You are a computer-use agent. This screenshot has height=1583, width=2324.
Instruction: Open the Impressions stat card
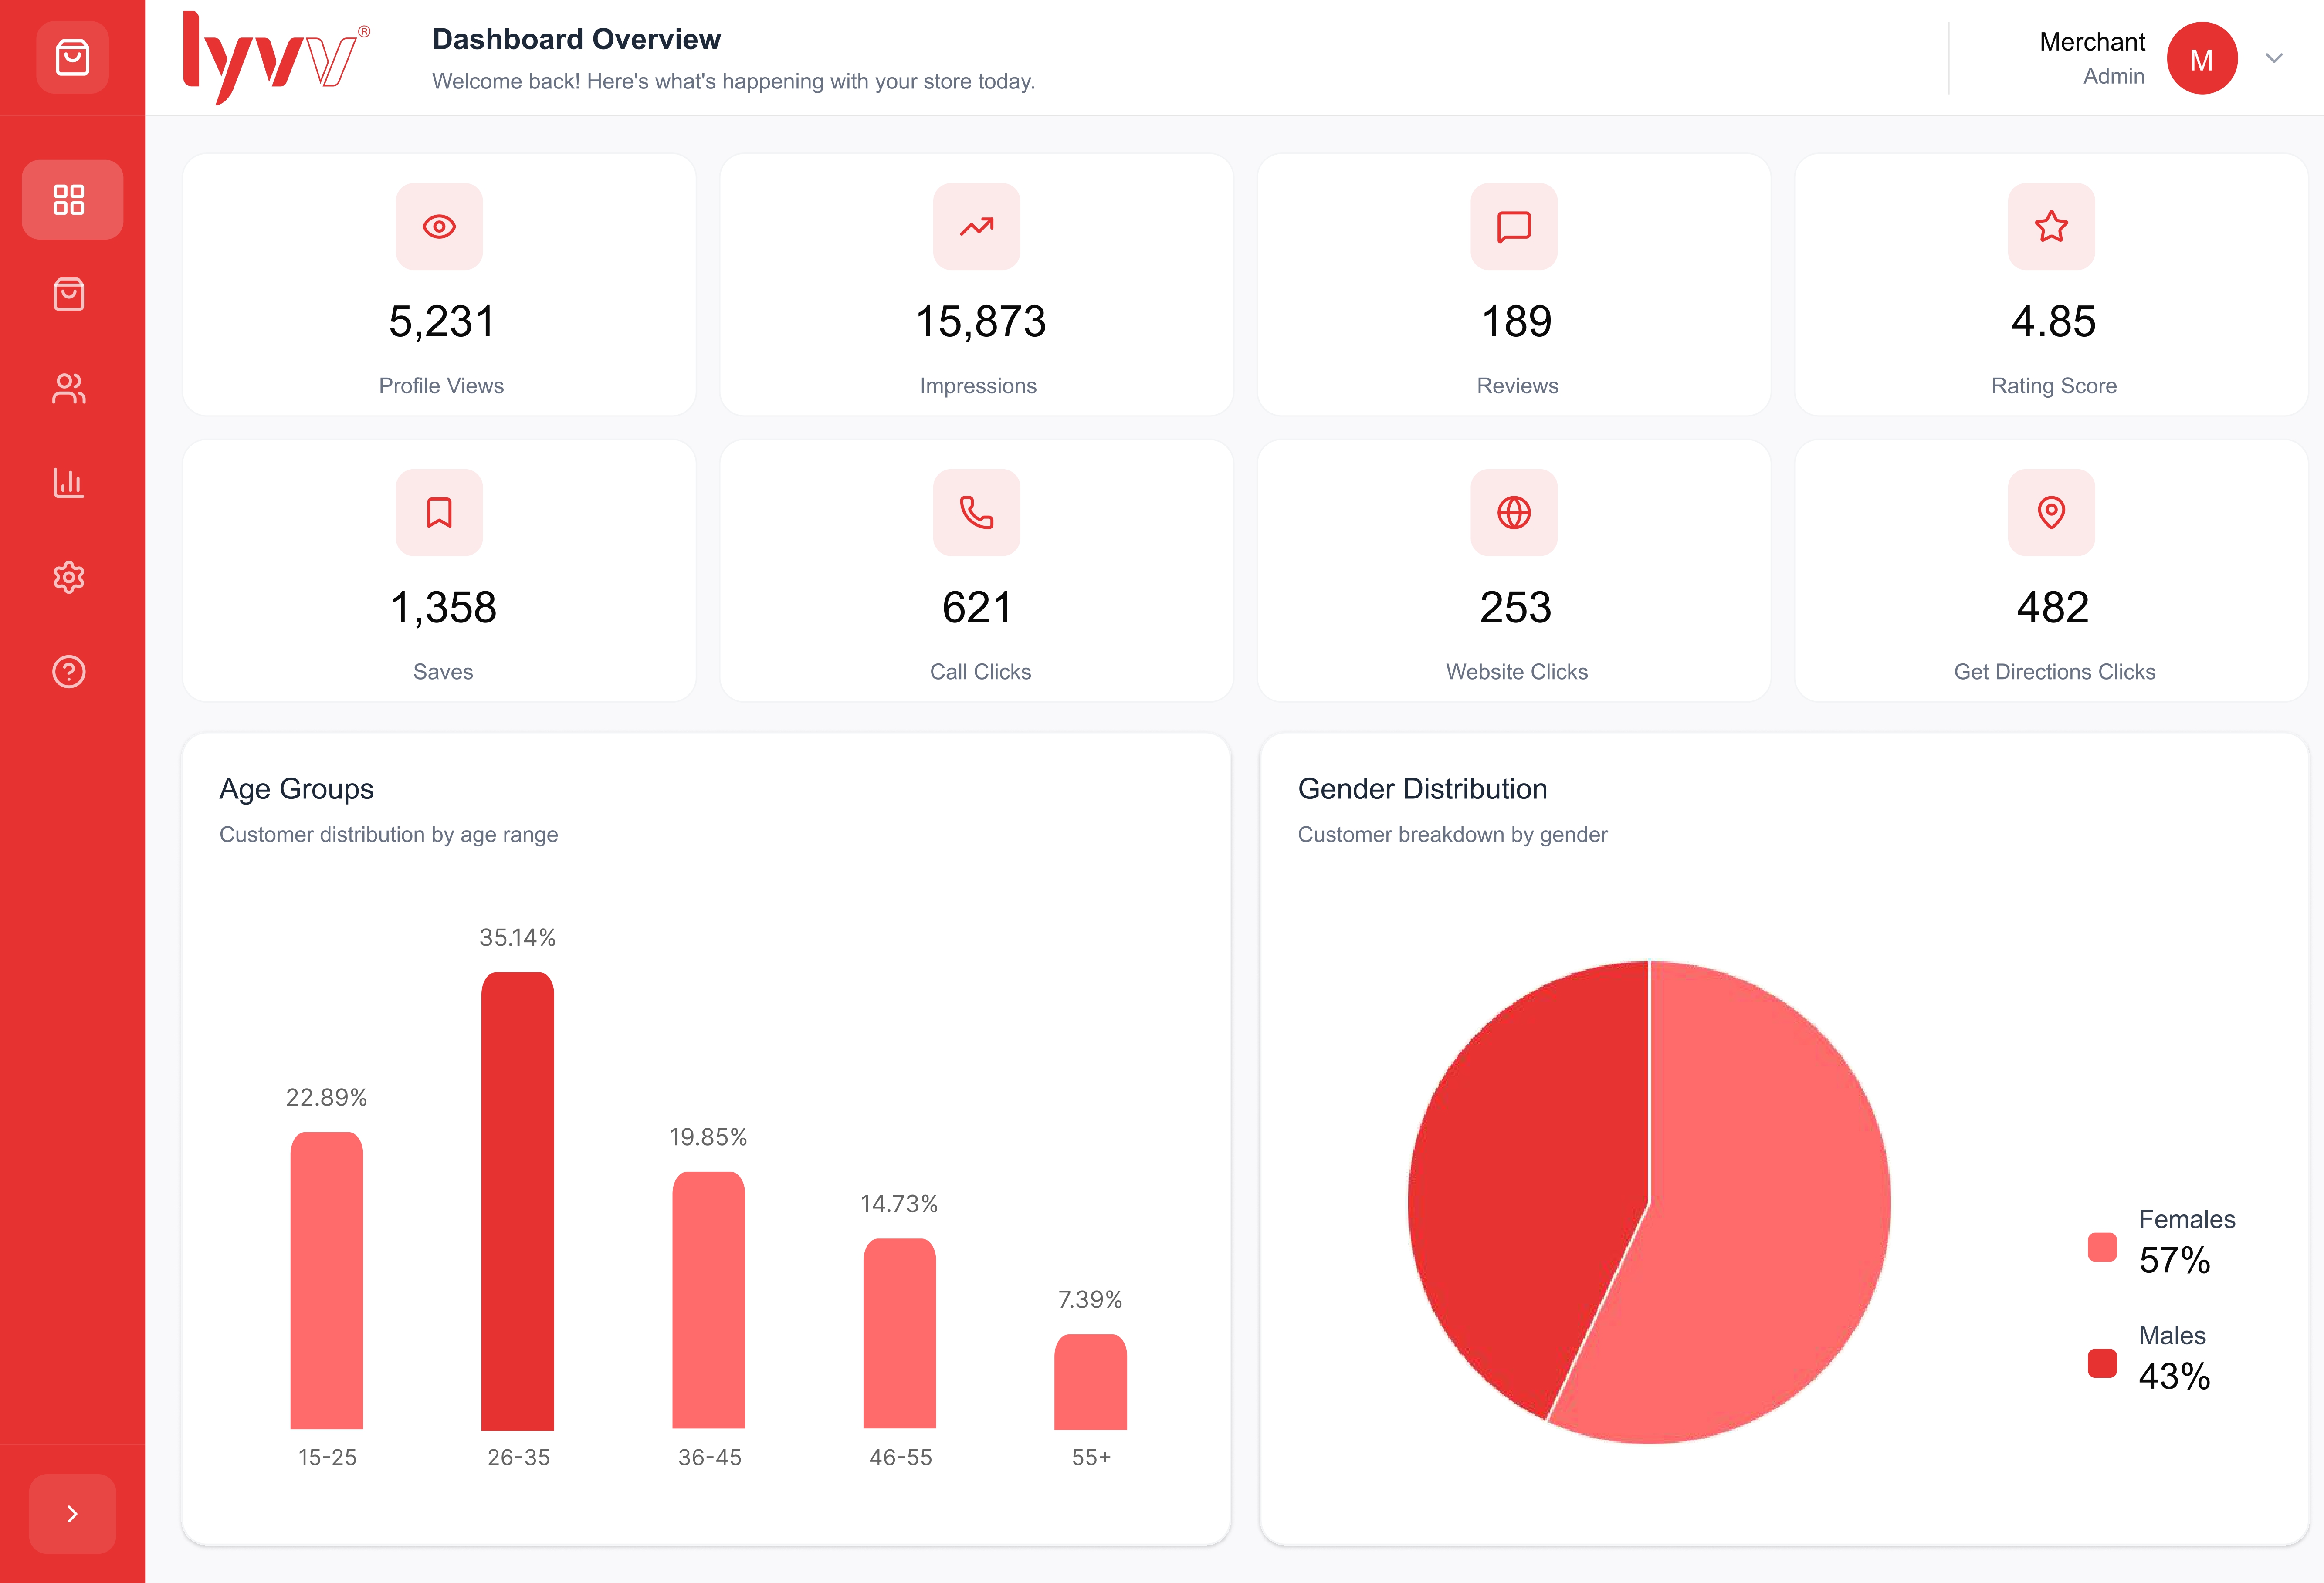click(976, 285)
